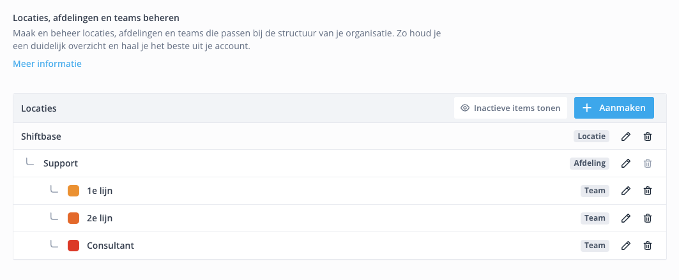Edit the 1e lijn team
This screenshot has height=280, width=679.
coord(625,191)
